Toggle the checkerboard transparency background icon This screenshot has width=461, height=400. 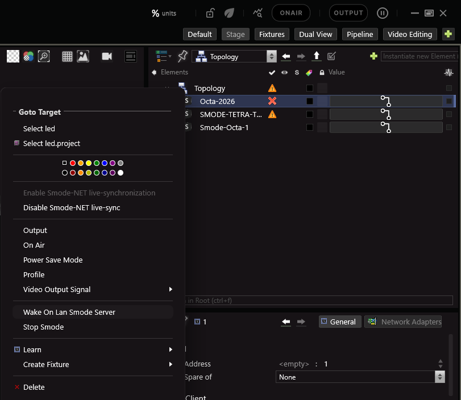tap(13, 56)
